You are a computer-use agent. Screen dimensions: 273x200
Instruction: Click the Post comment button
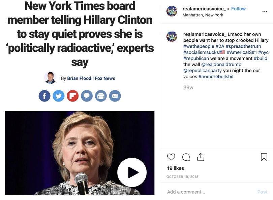tap(262, 192)
